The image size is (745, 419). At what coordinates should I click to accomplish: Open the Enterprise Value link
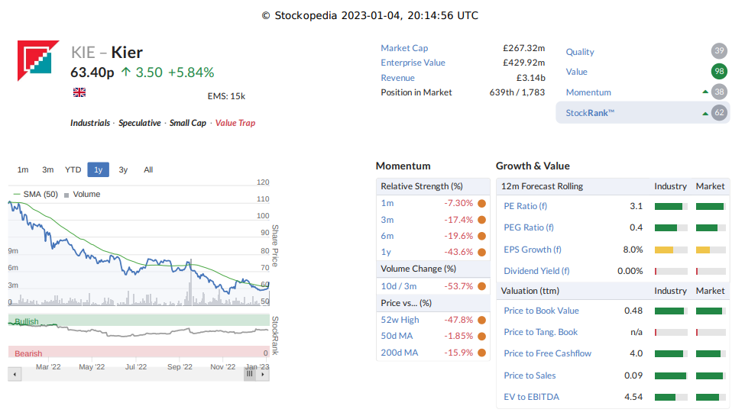pyautogui.click(x=413, y=63)
